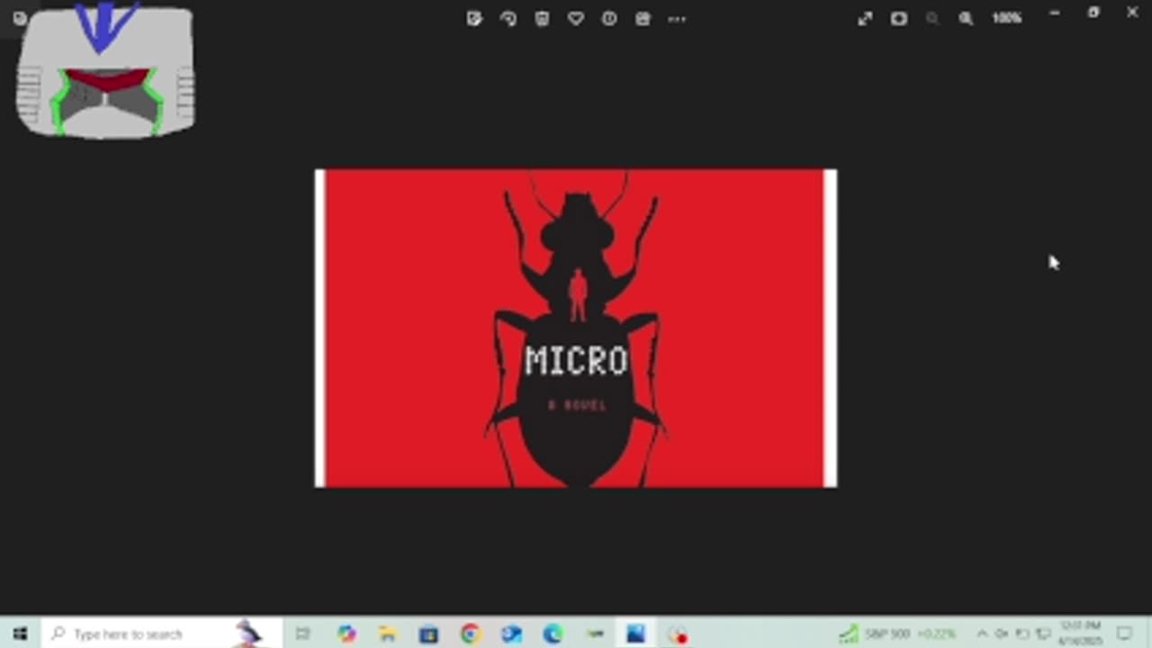
Task: Click the fit-to-window icon
Action: point(899,18)
